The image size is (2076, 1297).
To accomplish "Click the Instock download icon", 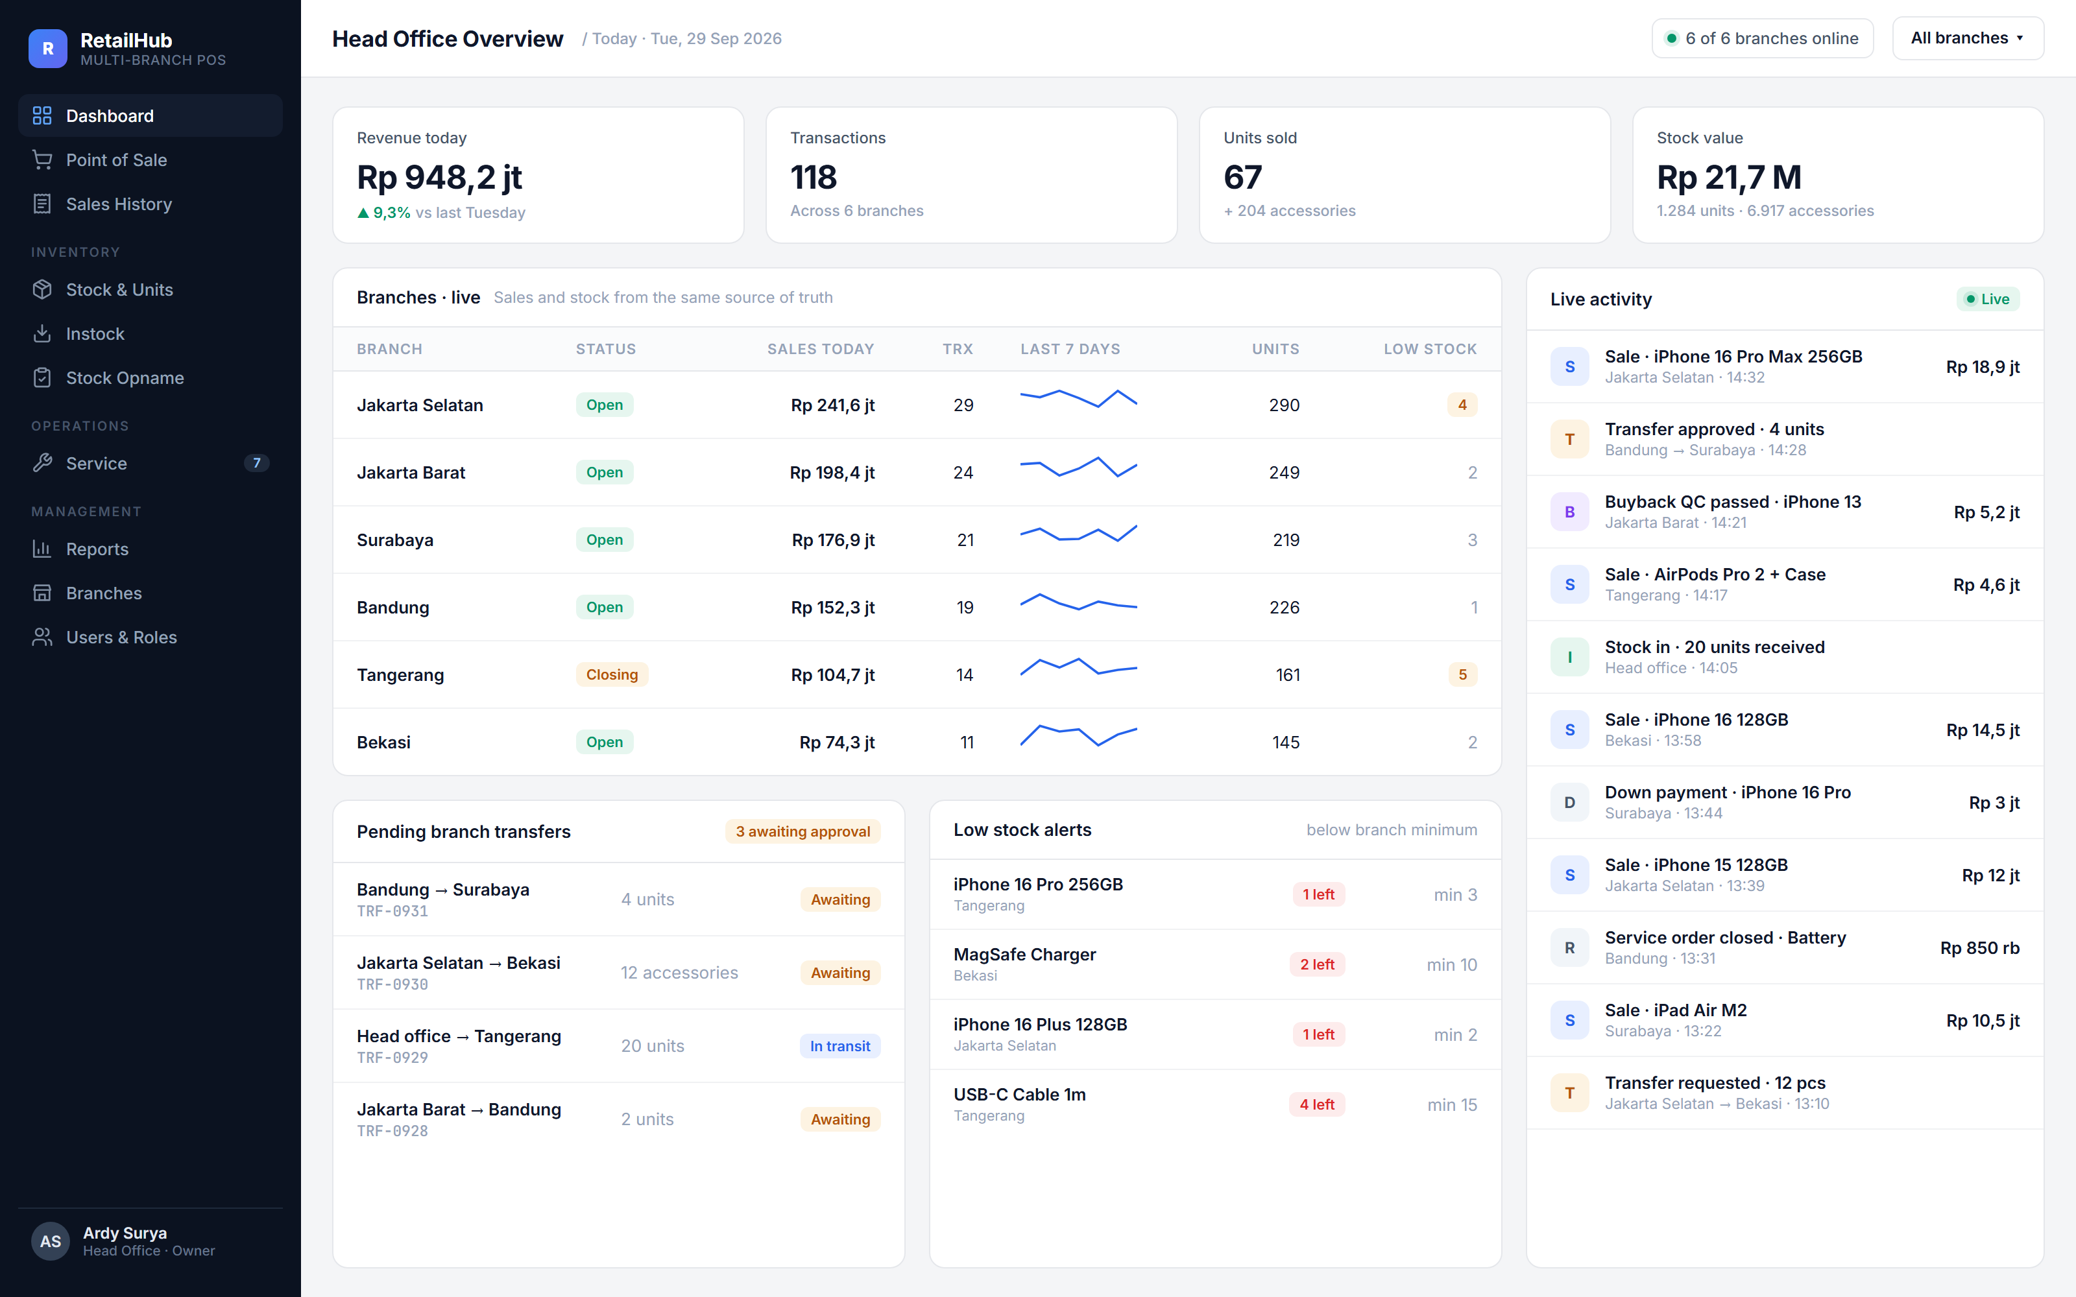I will point(42,334).
